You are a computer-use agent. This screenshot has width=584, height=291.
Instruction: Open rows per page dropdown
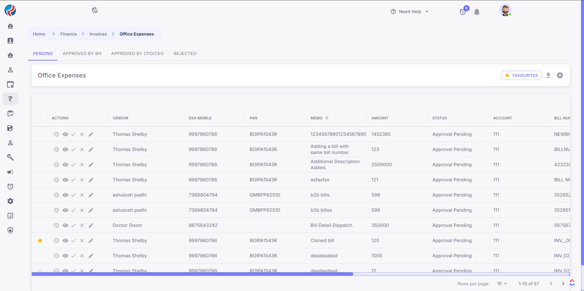(502, 283)
